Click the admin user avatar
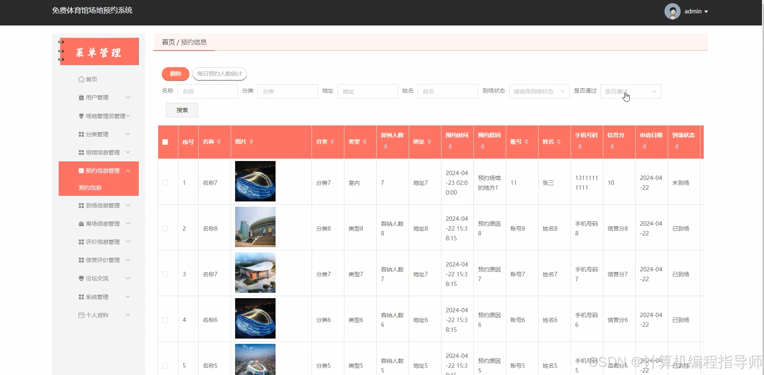764x375 pixels. pyautogui.click(x=672, y=11)
